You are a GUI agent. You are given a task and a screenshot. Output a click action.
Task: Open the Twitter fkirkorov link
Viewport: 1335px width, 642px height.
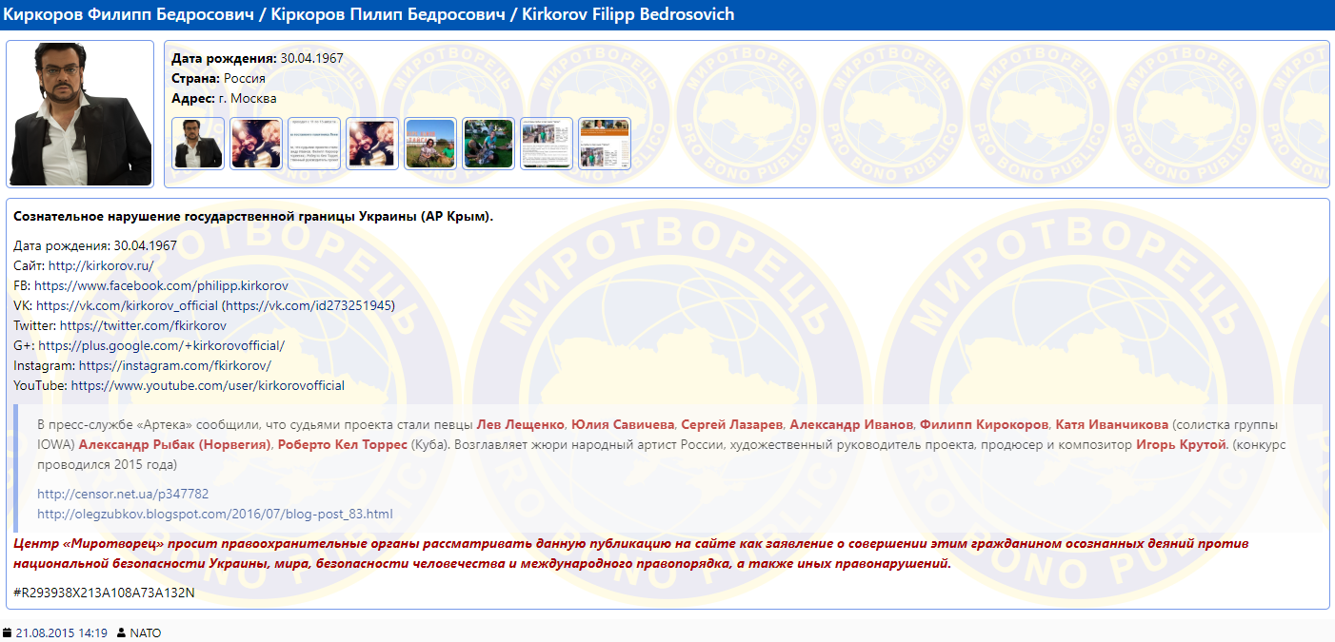click(143, 326)
